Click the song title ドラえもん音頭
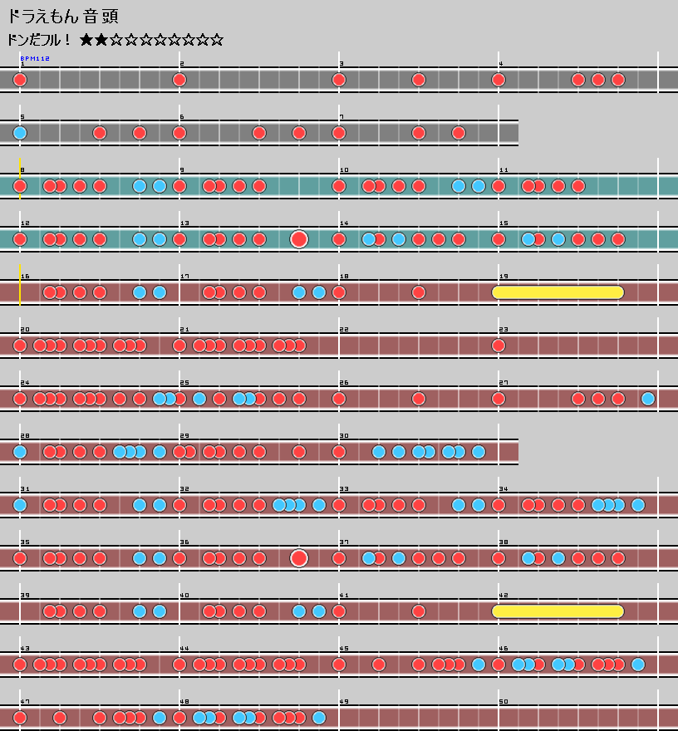Image resolution: width=678 pixels, height=731 pixels. tap(63, 17)
